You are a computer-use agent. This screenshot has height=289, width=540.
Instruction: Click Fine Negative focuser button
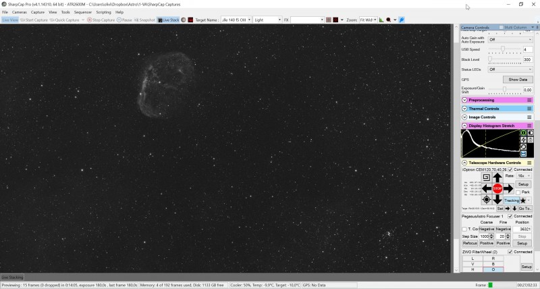(503, 229)
